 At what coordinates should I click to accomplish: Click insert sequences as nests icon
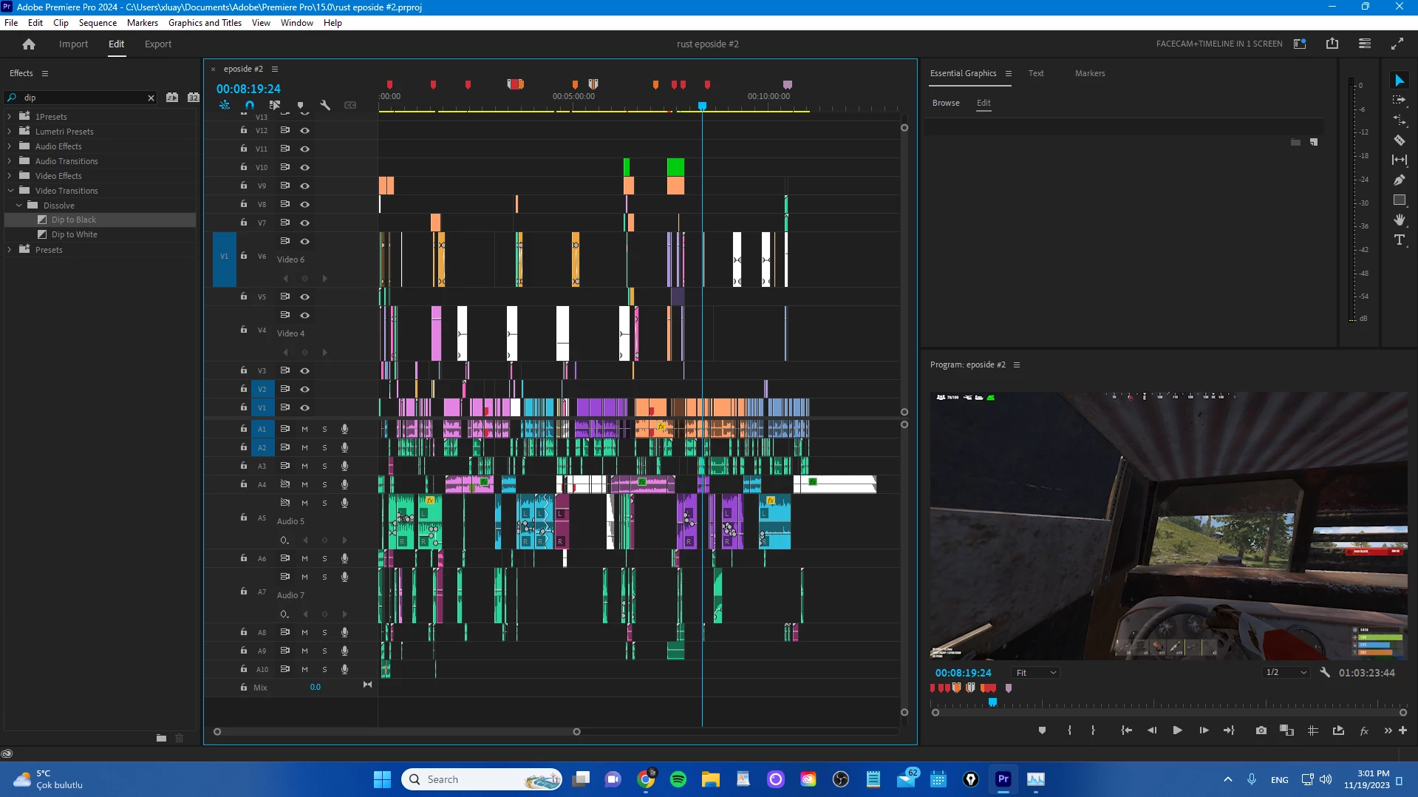(x=225, y=105)
